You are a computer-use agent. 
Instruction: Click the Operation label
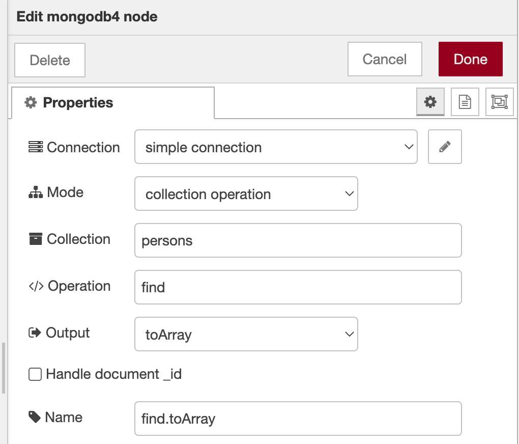tap(79, 286)
